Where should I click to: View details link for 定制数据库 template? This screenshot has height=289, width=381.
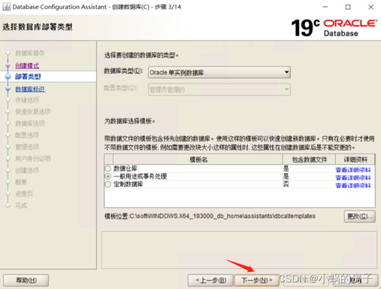tap(353, 185)
